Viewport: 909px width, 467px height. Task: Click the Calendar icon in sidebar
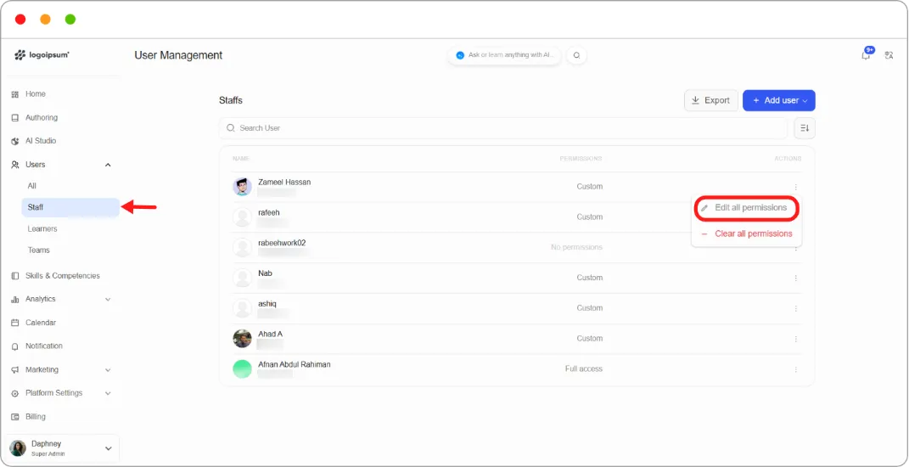[x=15, y=324]
